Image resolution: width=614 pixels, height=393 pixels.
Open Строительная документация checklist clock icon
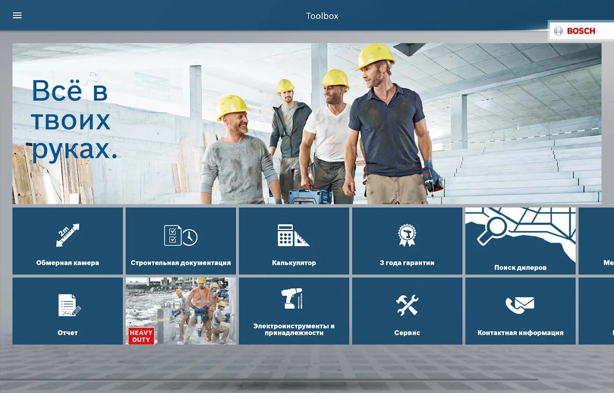tap(180, 235)
